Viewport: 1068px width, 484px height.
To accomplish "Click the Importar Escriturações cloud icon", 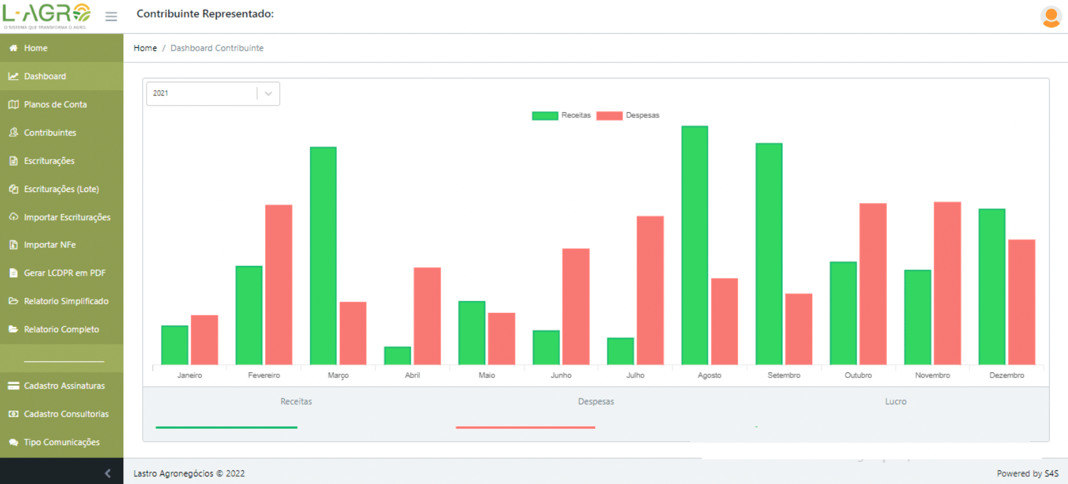I will [13, 217].
